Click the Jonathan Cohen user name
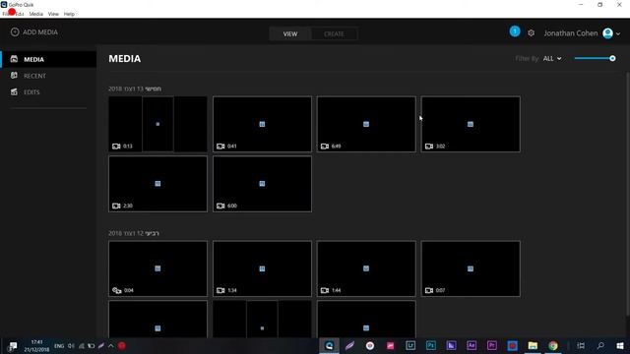Image resolution: width=630 pixels, height=354 pixels. pos(571,33)
